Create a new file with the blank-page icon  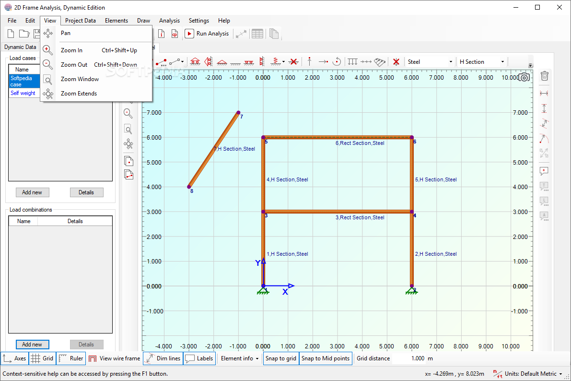(11, 34)
